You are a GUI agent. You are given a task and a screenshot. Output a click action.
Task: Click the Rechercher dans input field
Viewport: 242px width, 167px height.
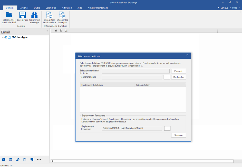(x=132, y=77)
